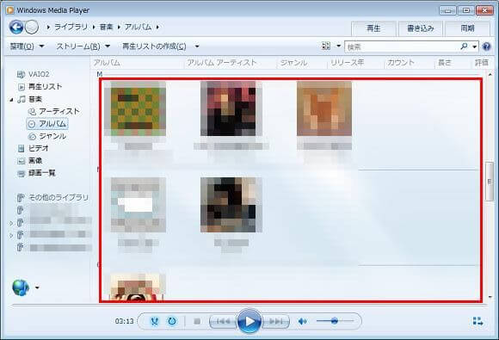Skip to previous track
The image size is (499, 340).
[223, 322]
